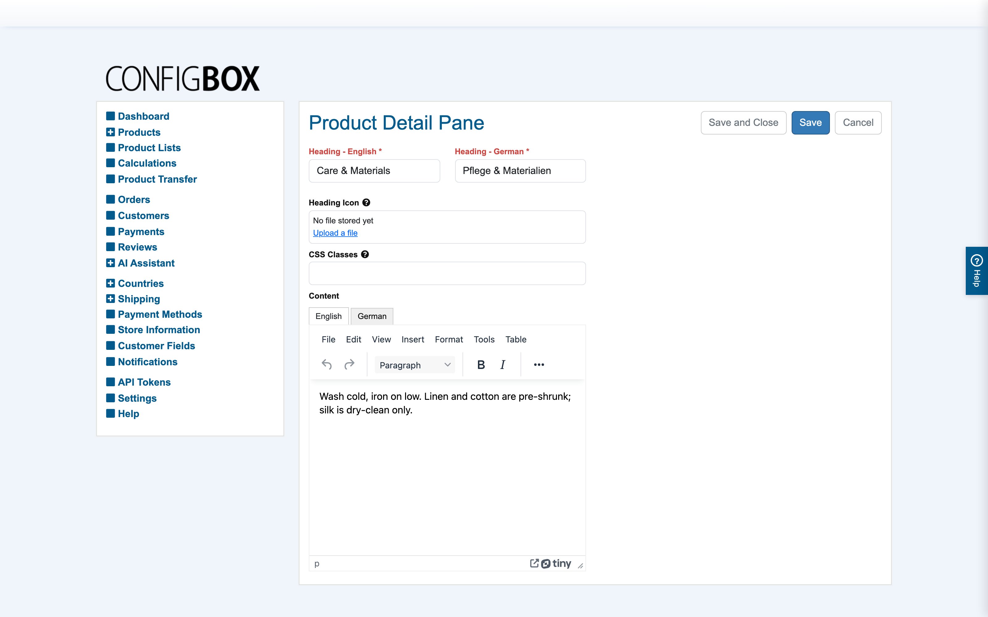
Task: Click the CONFIGBOX logo
Action: 182,78
